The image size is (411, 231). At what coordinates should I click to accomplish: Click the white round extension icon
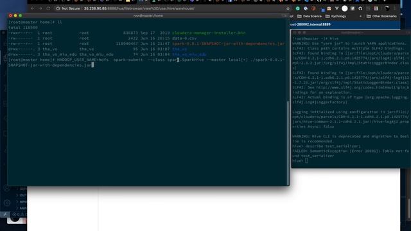345,8
